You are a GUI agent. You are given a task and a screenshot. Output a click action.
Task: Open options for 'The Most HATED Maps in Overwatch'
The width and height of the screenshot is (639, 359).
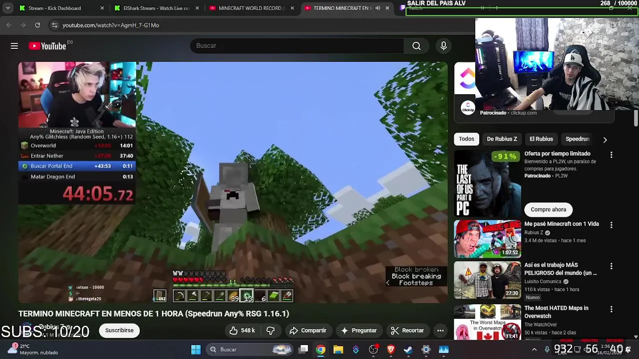tap(611, 310)
